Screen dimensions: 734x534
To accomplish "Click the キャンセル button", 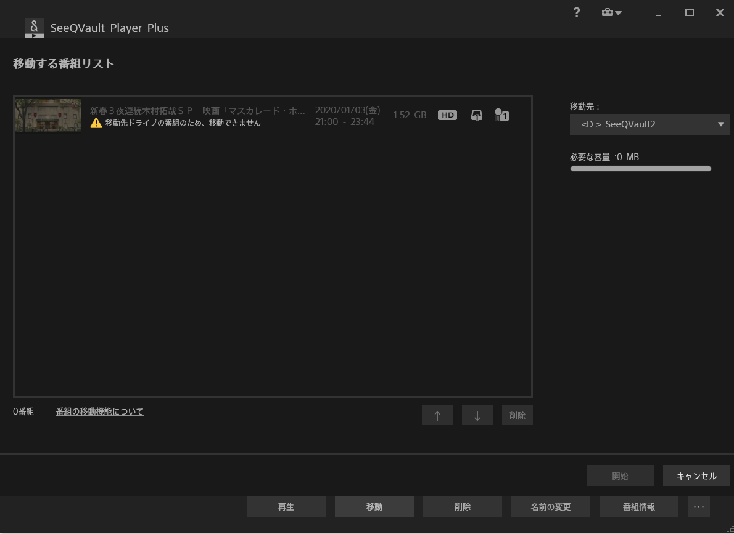I will pos(696,475).
